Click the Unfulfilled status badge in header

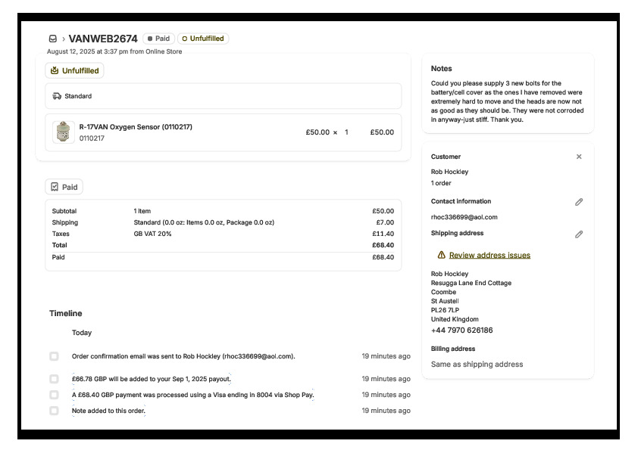click(x=203, y=39)
